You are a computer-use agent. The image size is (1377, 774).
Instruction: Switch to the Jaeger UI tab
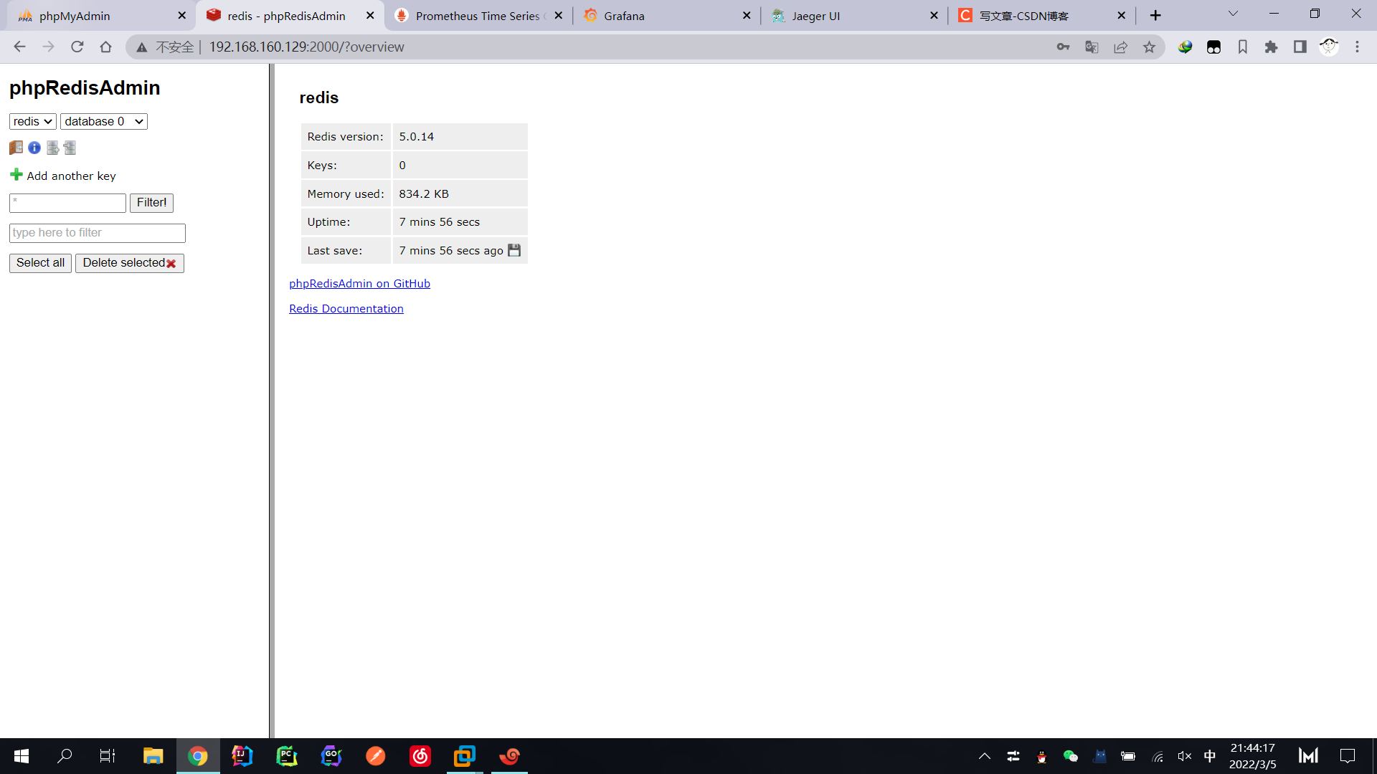click(815, 16)
